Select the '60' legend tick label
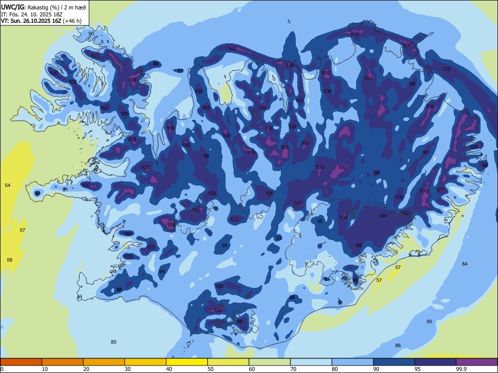 252,369
